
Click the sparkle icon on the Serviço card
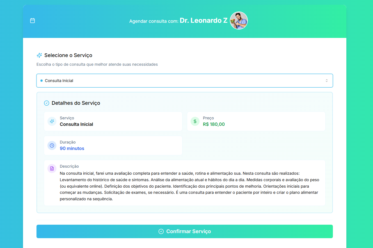pos(52,121)
